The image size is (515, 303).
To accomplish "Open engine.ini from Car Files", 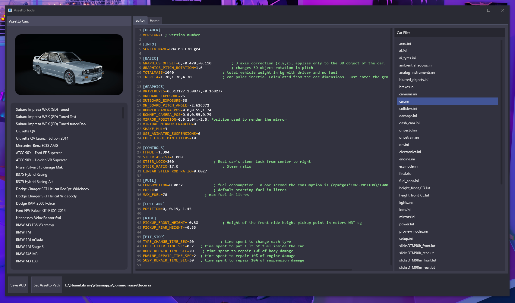I will (x=407, y=159).
